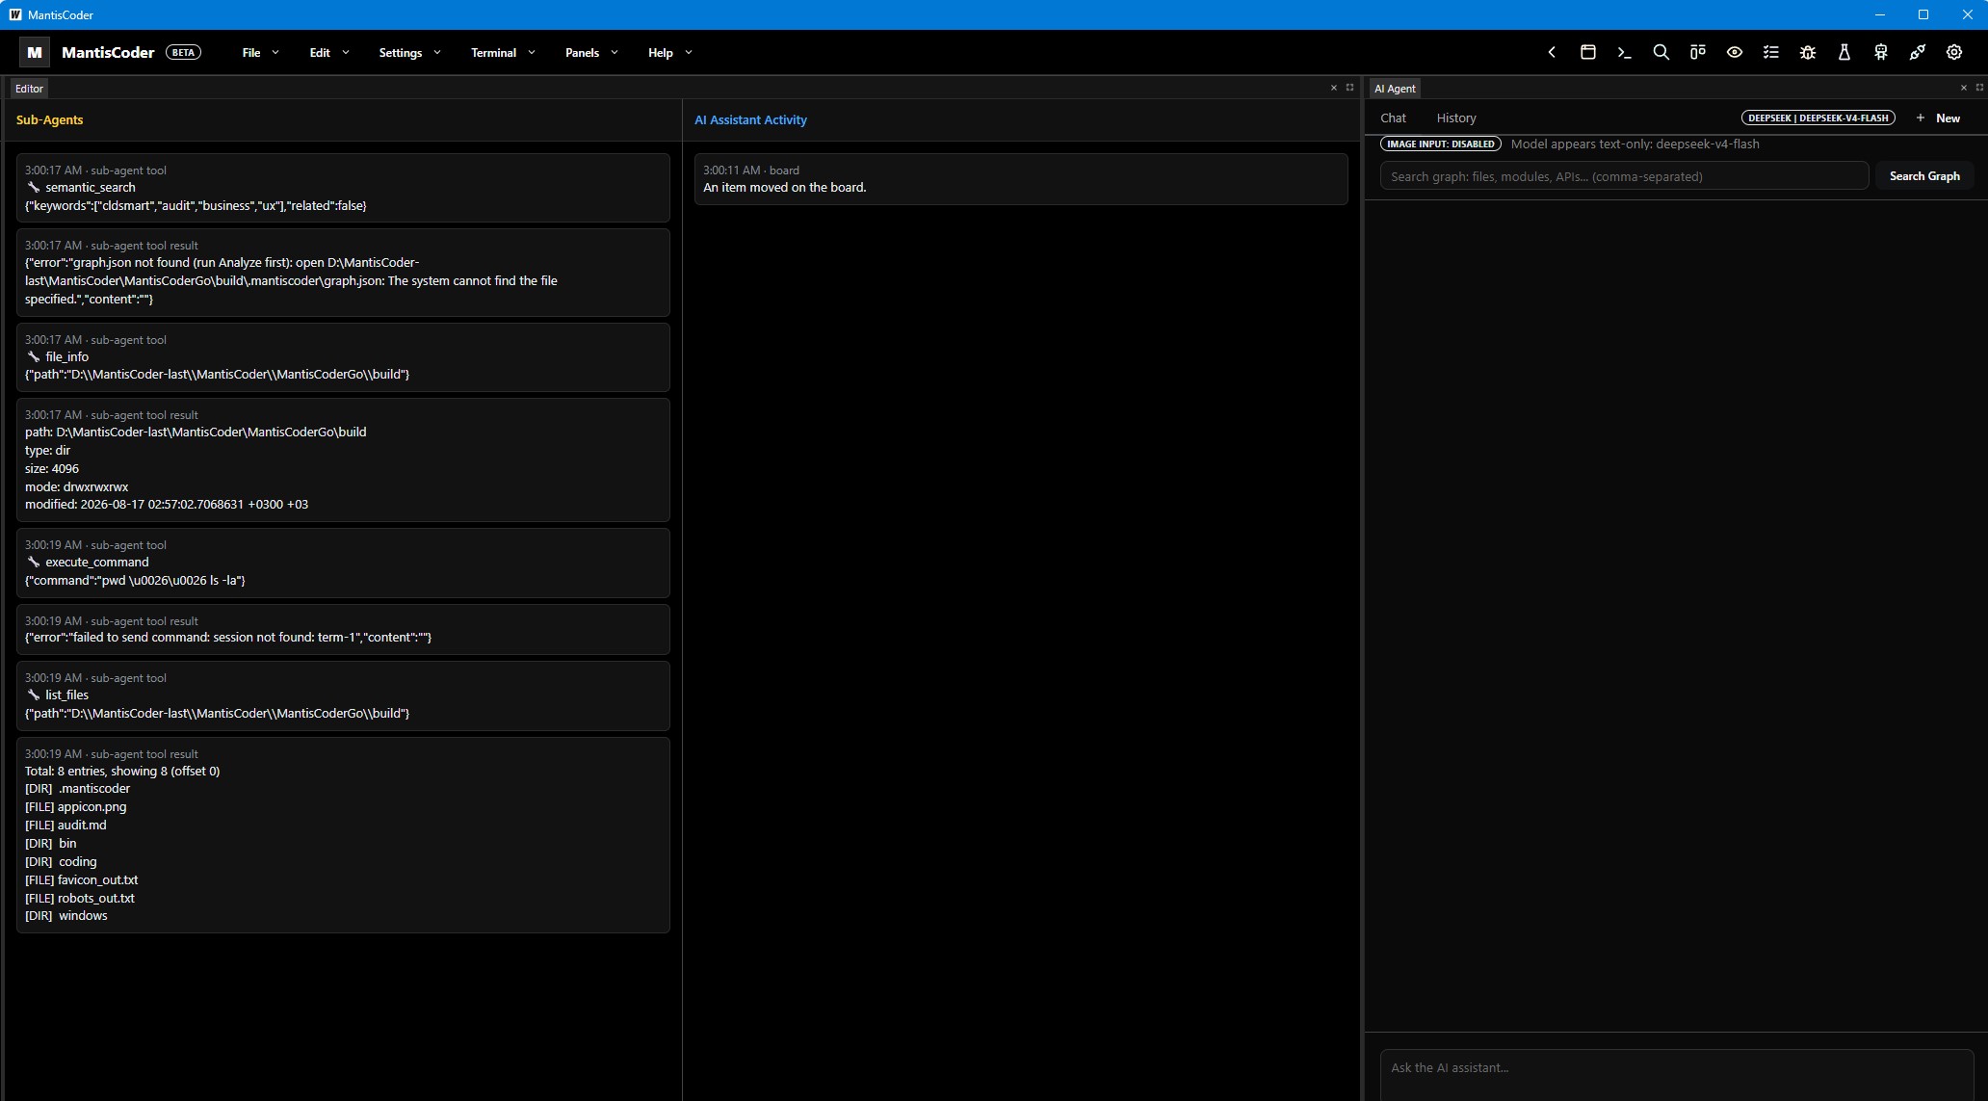
Task: Click the AI Assistant Activity heading
Action: point(750,120)
